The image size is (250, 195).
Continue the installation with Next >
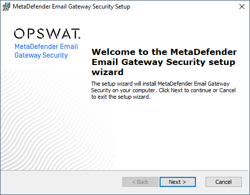178,182
